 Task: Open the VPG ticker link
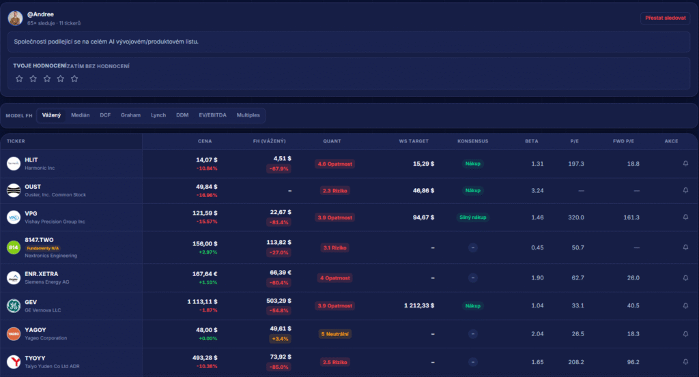[31, 213]
